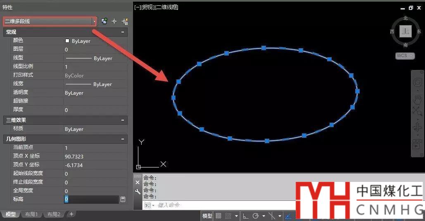Click the 当前顶点 value field
Image resolution: width=425 pixels, height=221 pixels.
coord(95,148)
